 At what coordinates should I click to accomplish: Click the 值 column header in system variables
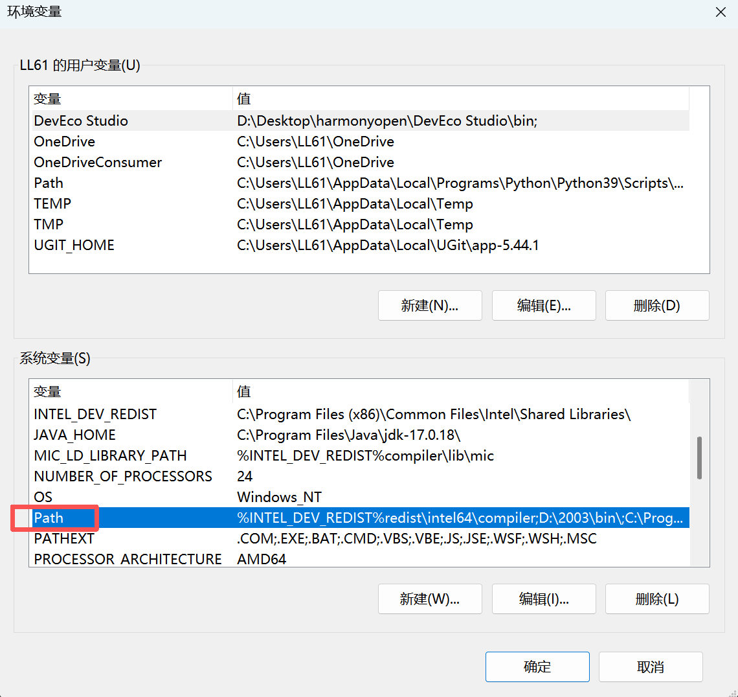point(461,392)
